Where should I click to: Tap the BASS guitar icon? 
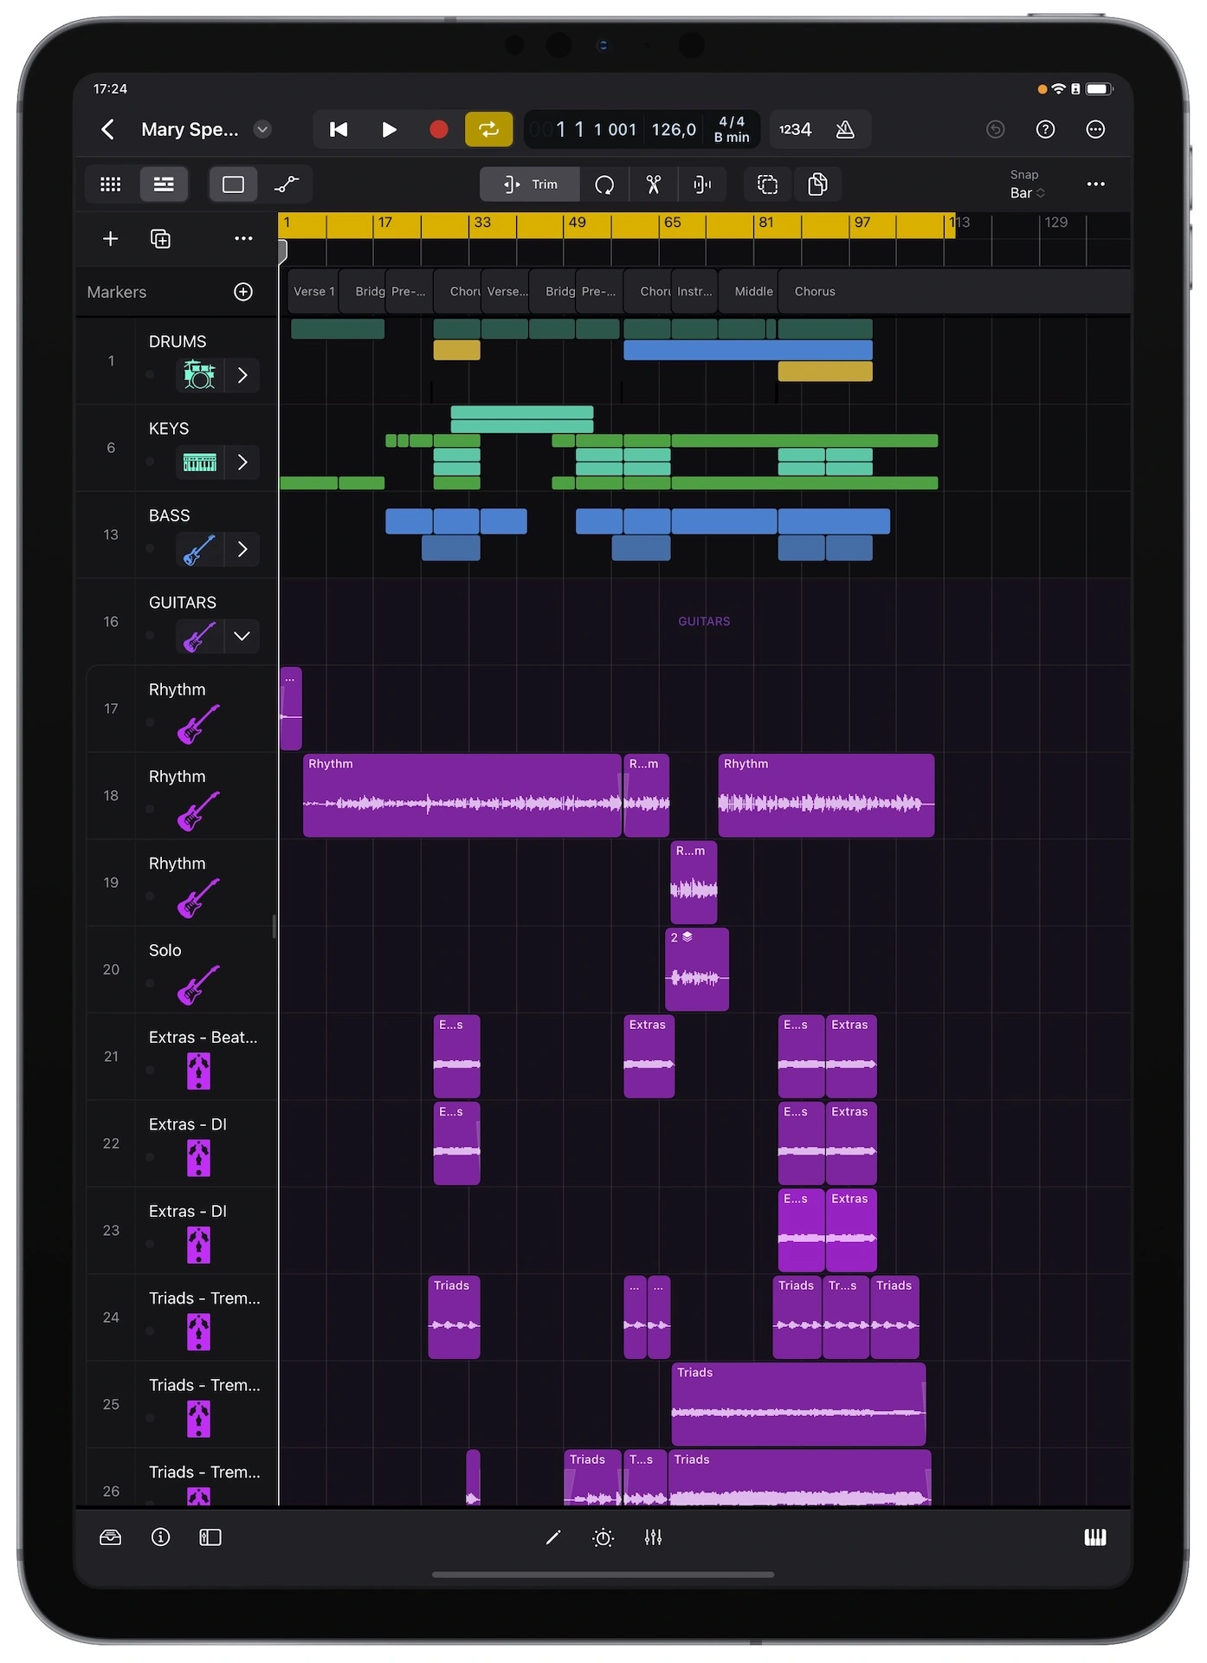tap(199, 549)
